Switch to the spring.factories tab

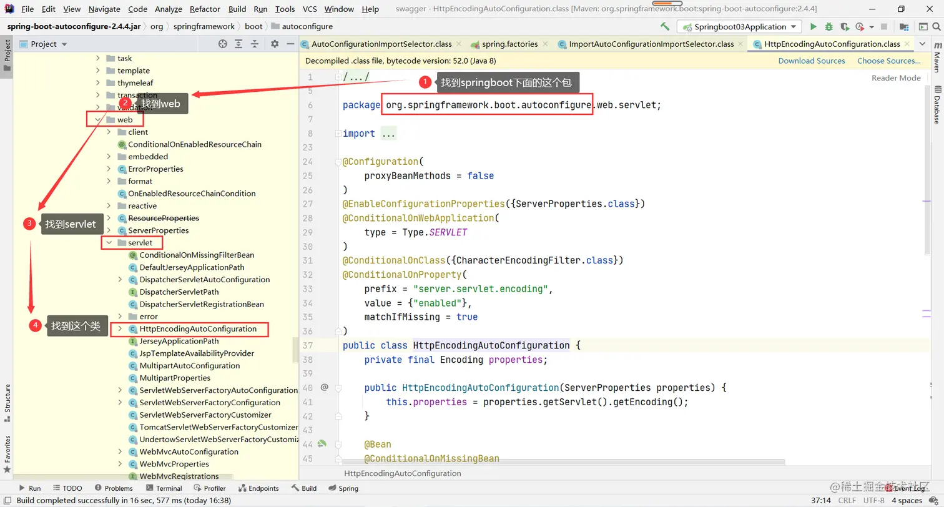(510, 44)
